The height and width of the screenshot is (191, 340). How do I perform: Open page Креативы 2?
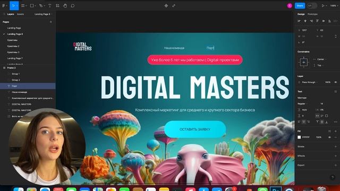(13, 46)
